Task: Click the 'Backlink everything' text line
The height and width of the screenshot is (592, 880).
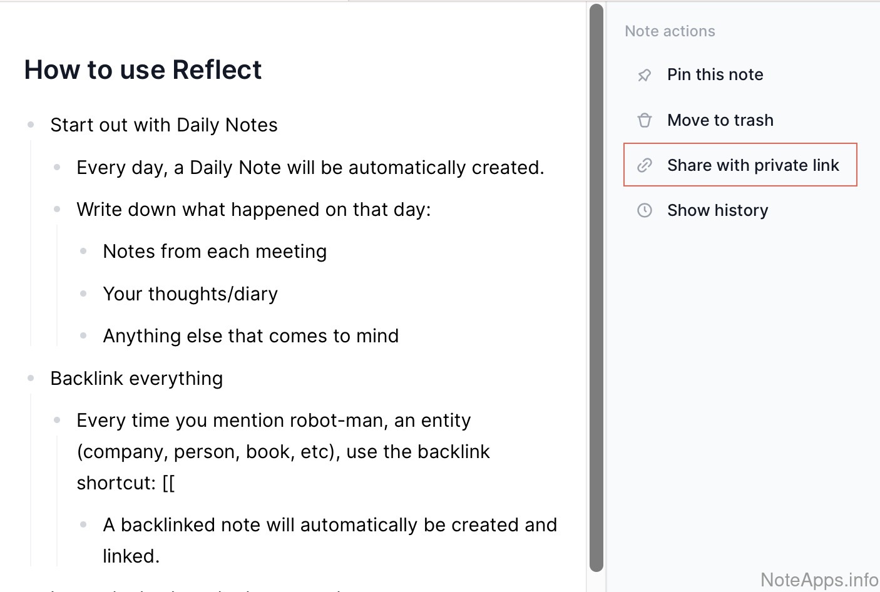Action: coord(136,379)
